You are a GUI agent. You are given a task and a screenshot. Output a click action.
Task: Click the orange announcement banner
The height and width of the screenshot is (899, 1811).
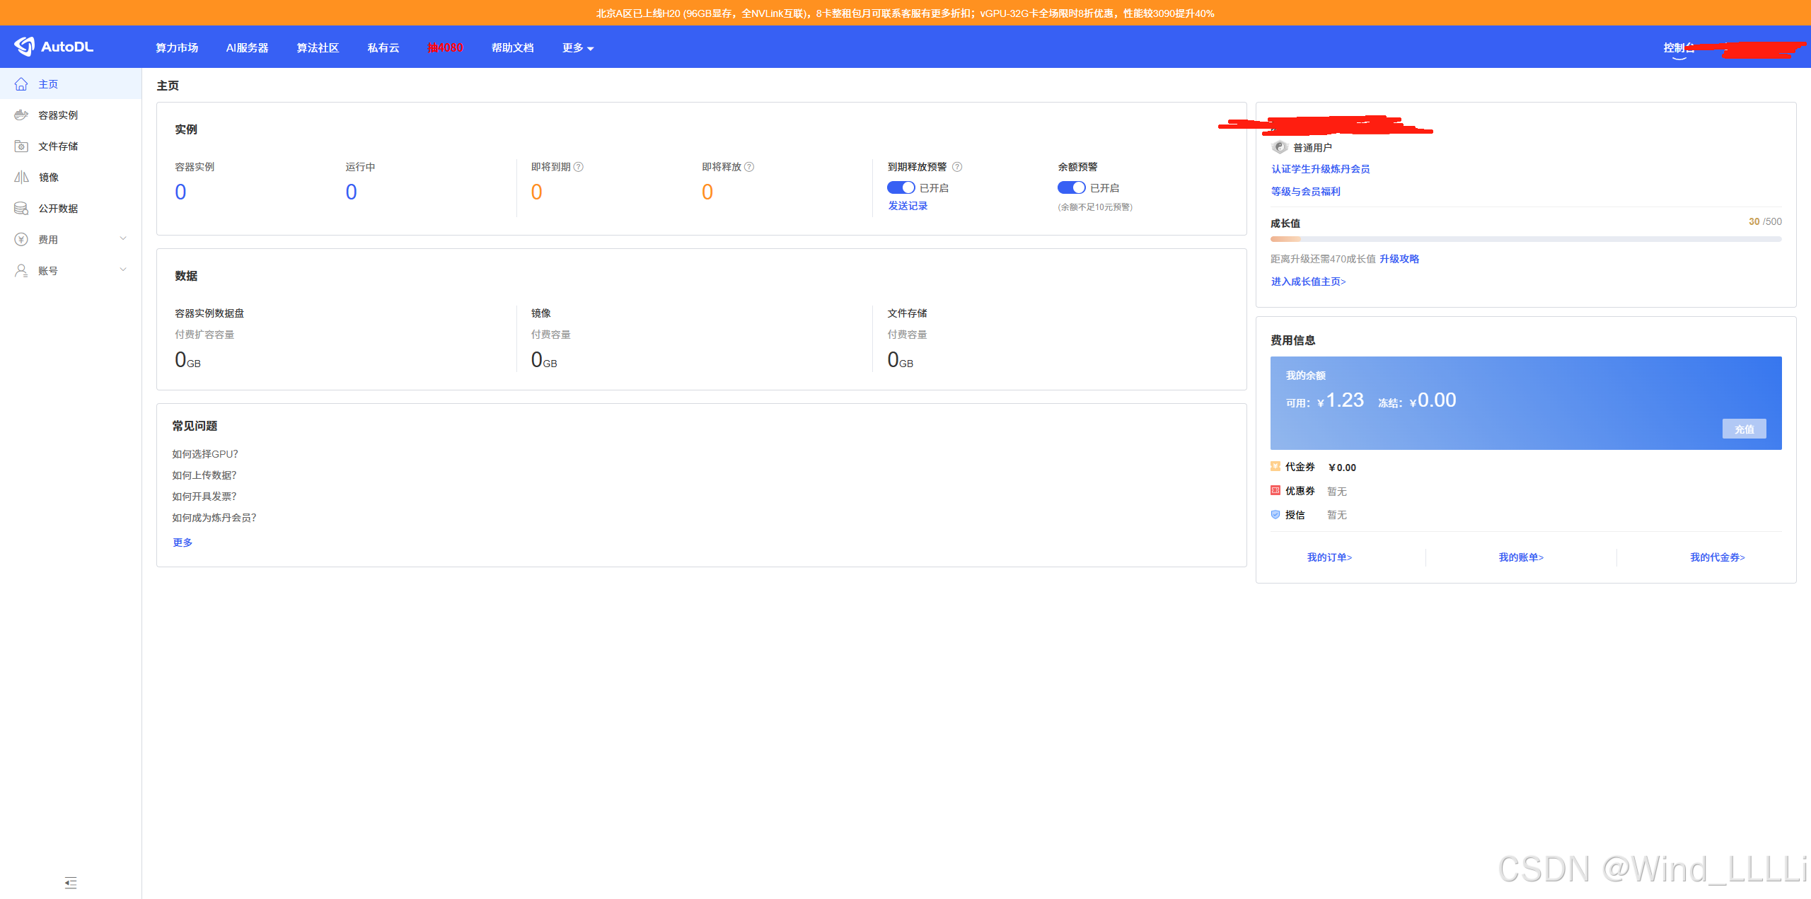(904, 13)
